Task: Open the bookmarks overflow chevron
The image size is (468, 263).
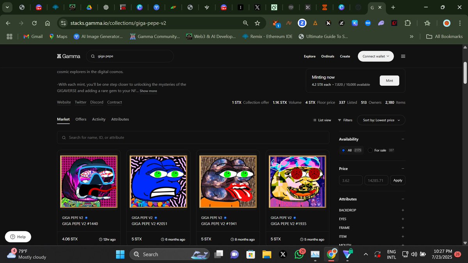Action: coord(411,36)
